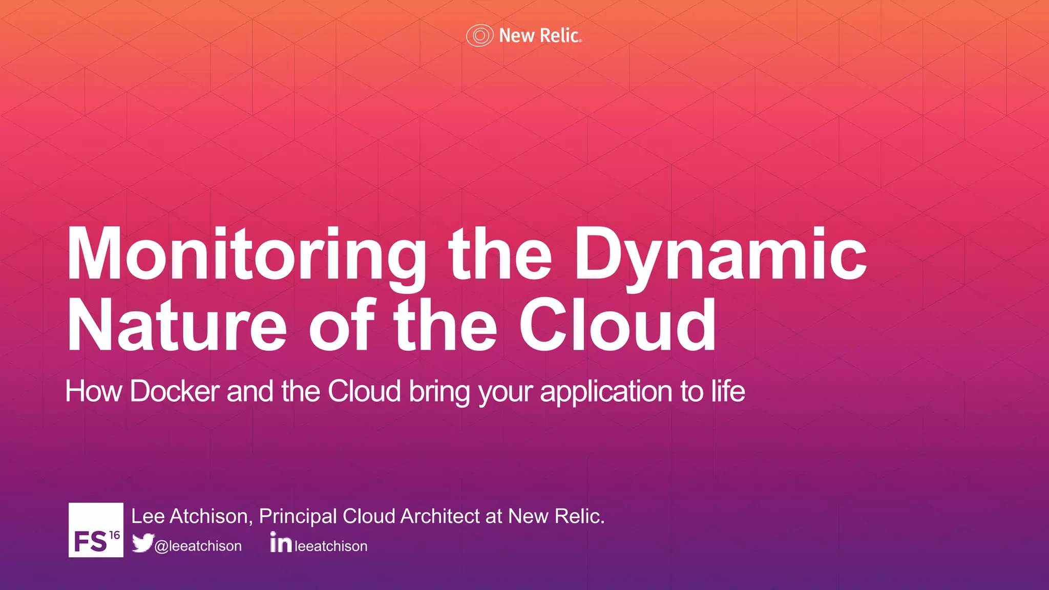Click the name 'Lee Atchison' in byline
The image size is (1049, 590).
click(190, 516)
